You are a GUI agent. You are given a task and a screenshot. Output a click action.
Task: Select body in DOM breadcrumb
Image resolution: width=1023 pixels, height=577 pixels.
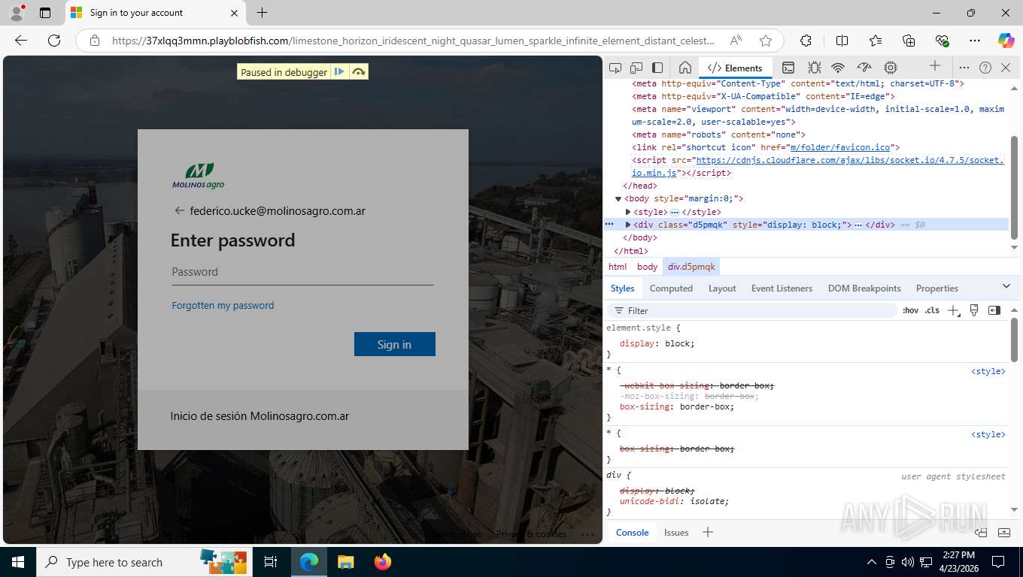tap(647, 267)
